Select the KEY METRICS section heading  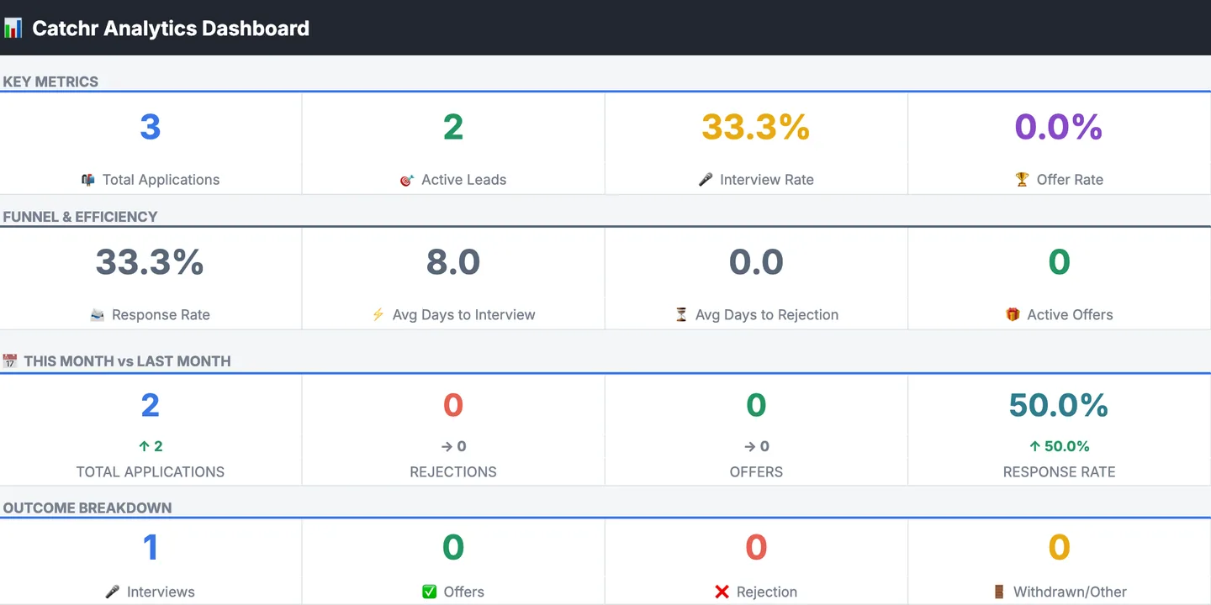click(50, 82)
